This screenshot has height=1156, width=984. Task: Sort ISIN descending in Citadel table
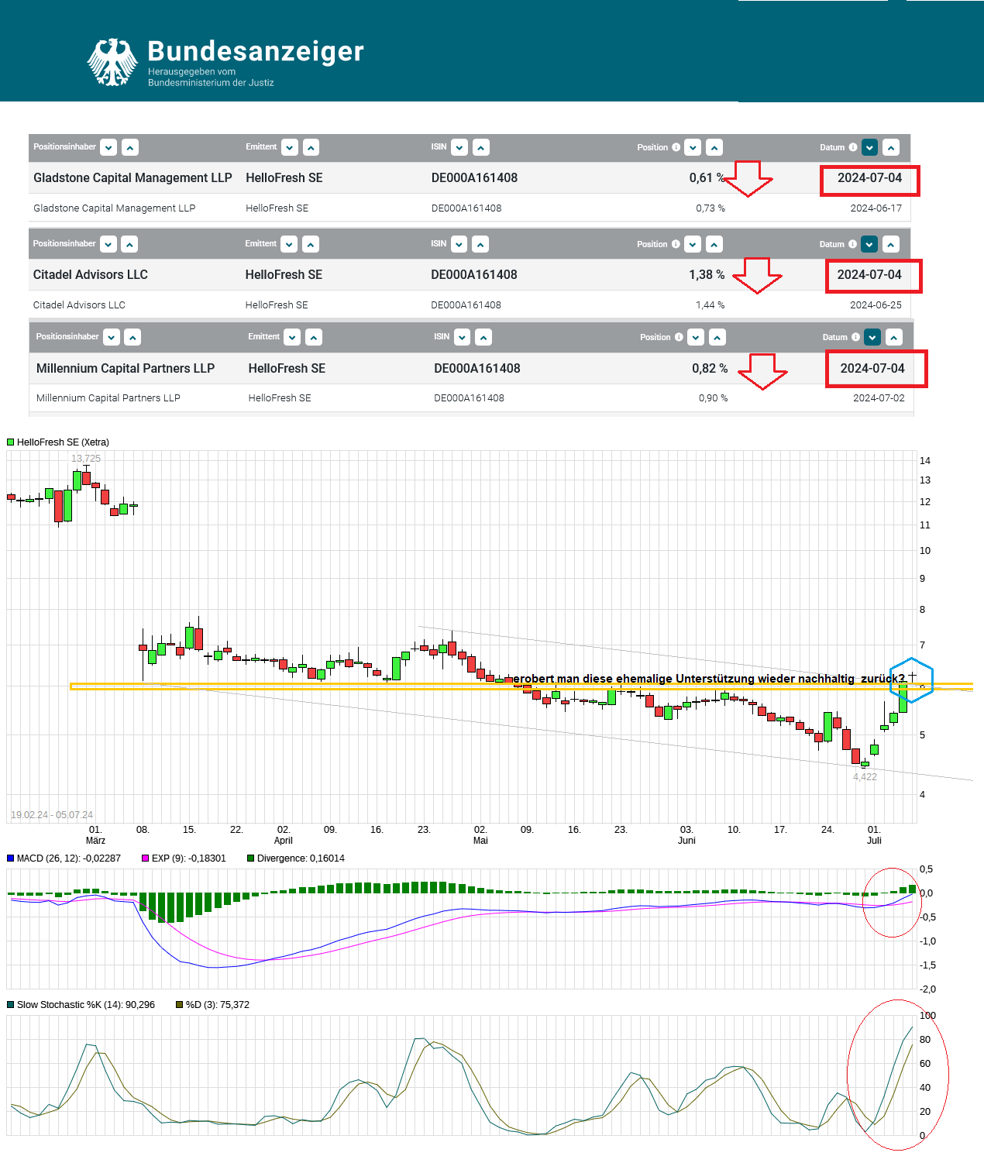[x=459, y=244]
